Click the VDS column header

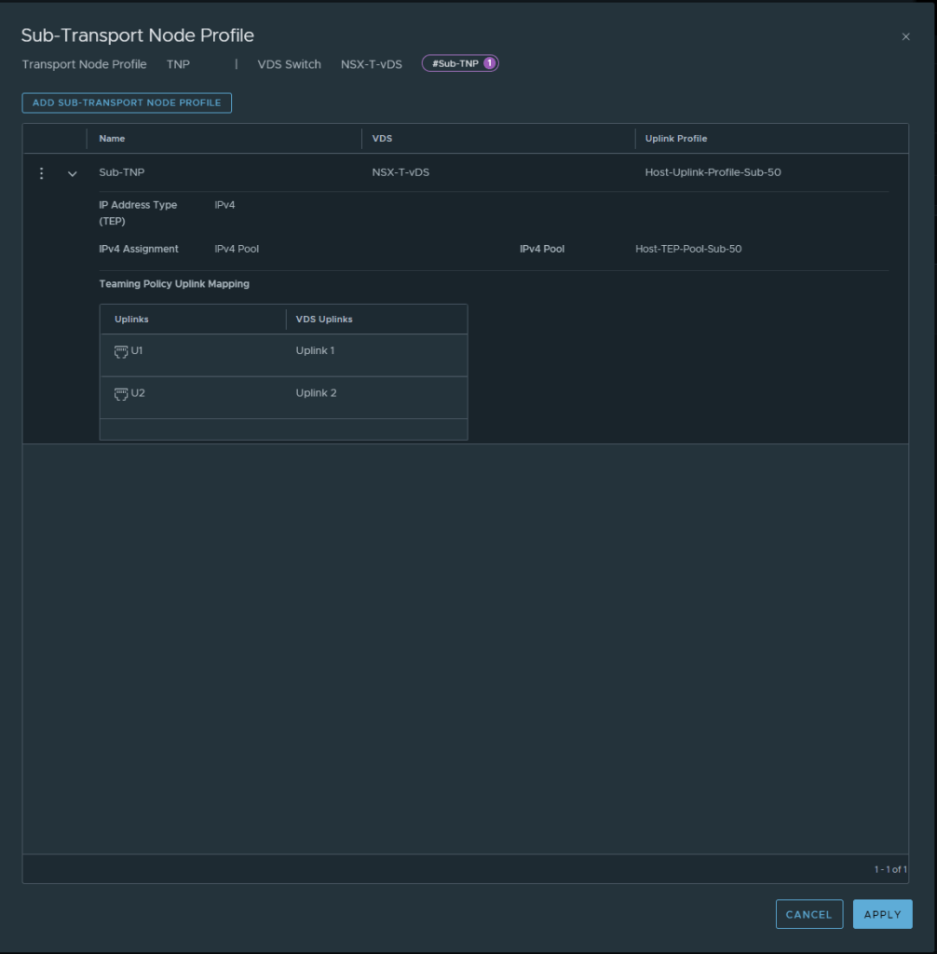[382, 139]
